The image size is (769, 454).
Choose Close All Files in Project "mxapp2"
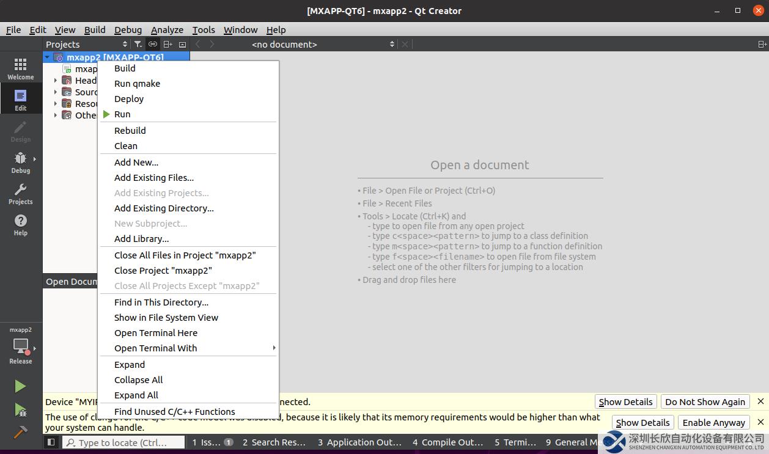(188, 255)
